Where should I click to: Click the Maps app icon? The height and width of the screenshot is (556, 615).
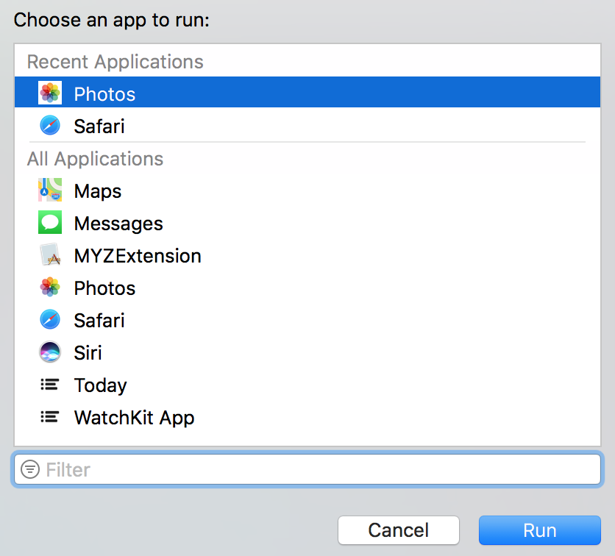[50, 190]
